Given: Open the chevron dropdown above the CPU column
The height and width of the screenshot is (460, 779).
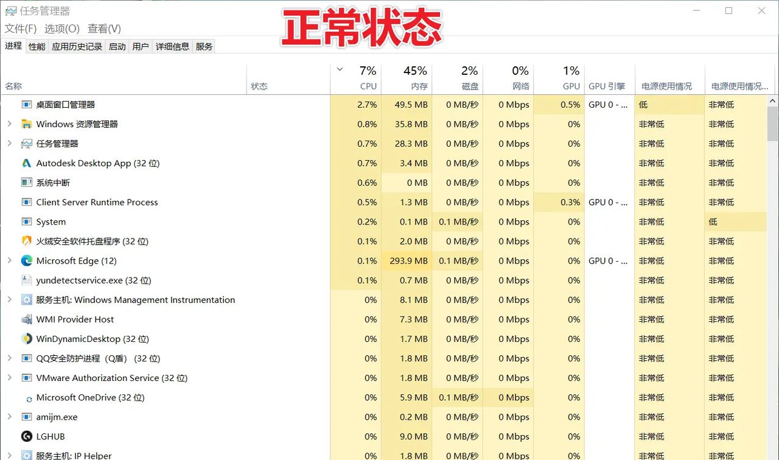Looking at the screenshot, I should 340,70.
